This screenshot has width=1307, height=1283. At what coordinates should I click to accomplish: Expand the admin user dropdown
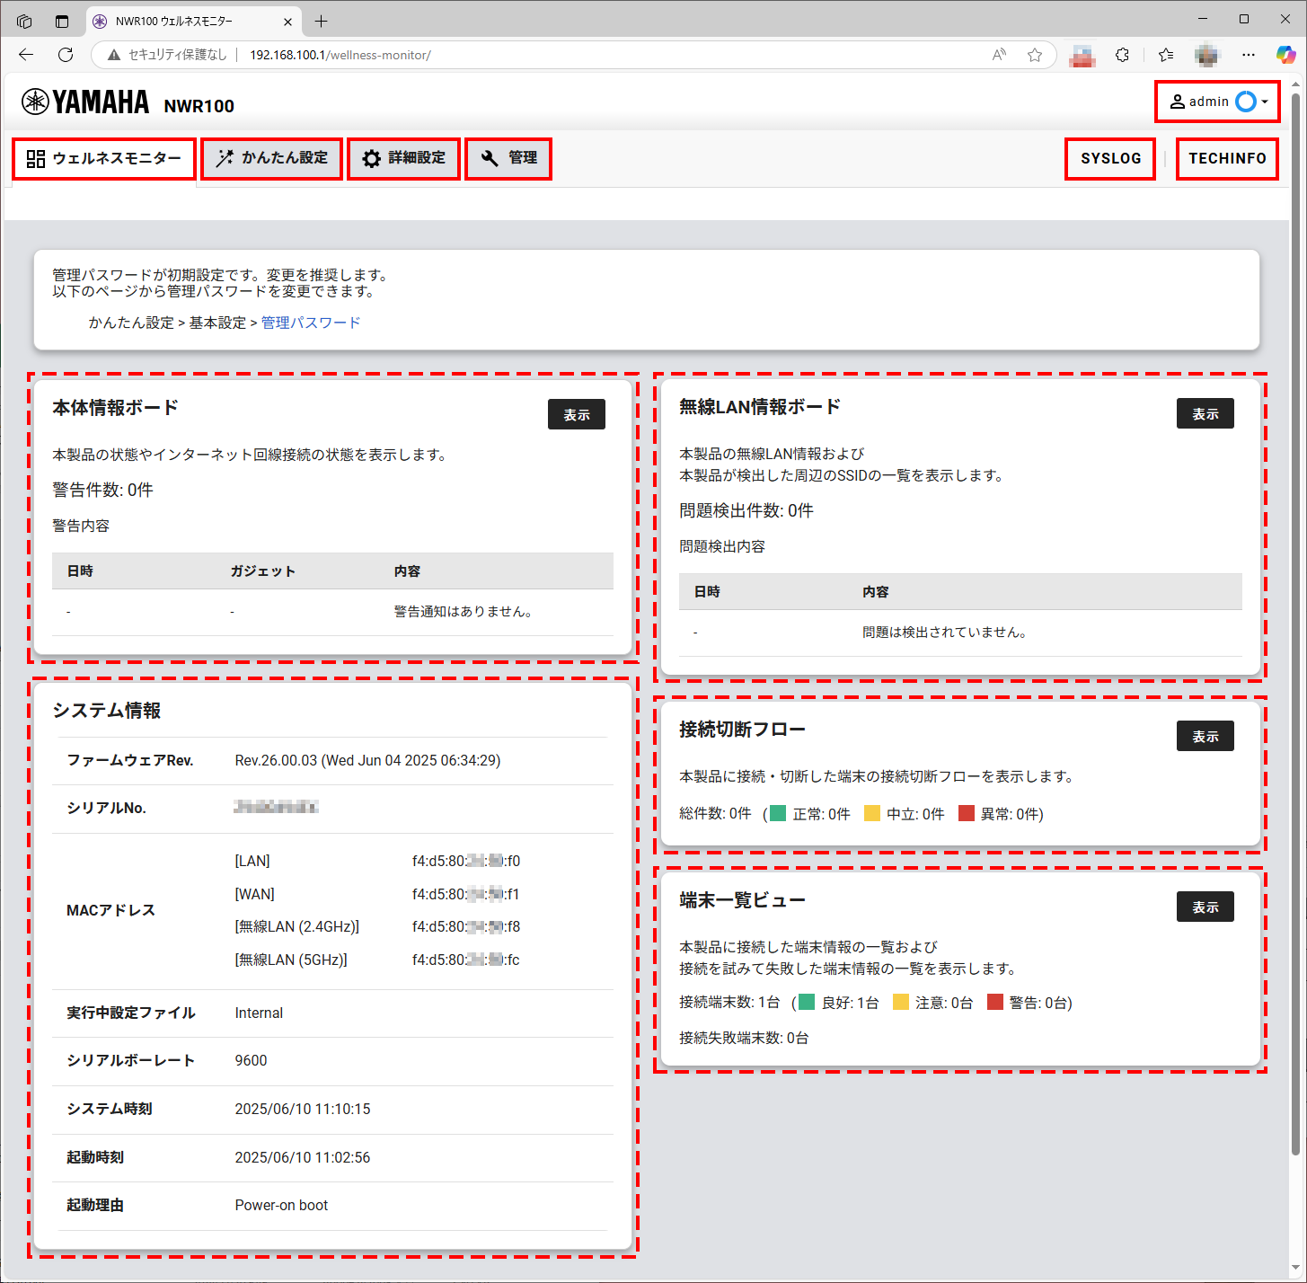click(x=1218, y=102)
